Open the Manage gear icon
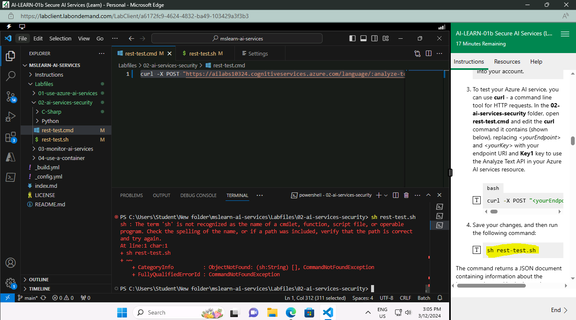This screenshot has width=576, height=320. [x=11, y=283]
